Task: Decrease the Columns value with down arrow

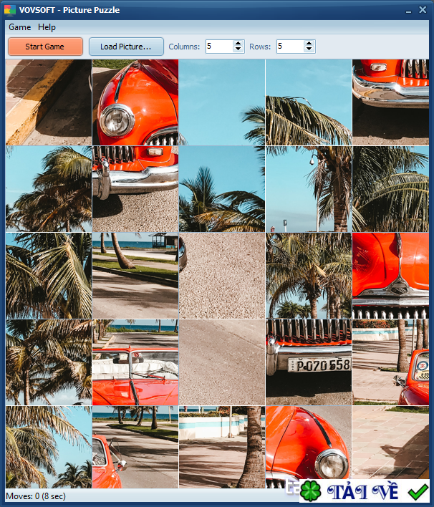Action: [x=238, y=49]
